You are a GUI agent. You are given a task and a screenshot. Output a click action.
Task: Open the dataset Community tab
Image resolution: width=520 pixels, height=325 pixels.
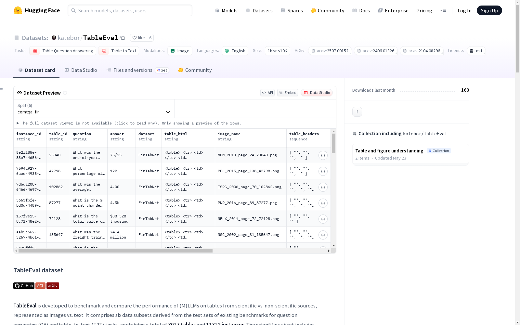[195, 70]
